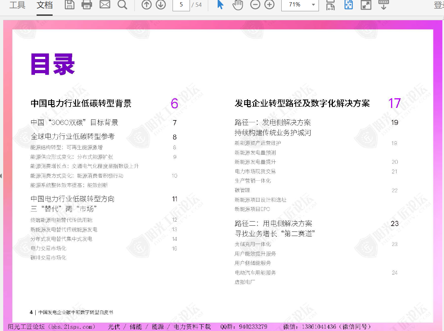Click entry 新能源项目EPC

coord(252,209)
